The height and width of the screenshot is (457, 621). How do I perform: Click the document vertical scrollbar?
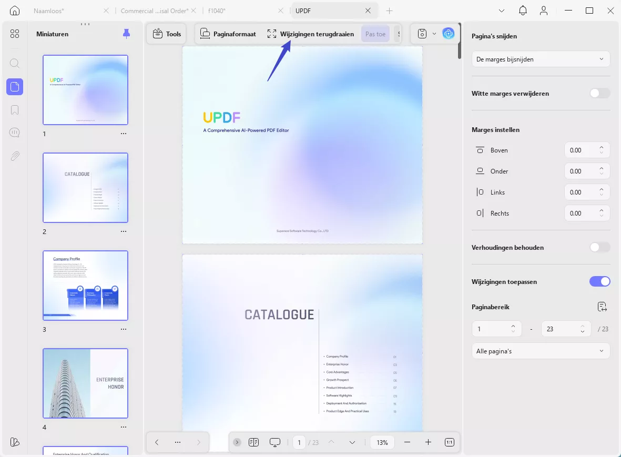pyautogui.click(x=460, y=41)
